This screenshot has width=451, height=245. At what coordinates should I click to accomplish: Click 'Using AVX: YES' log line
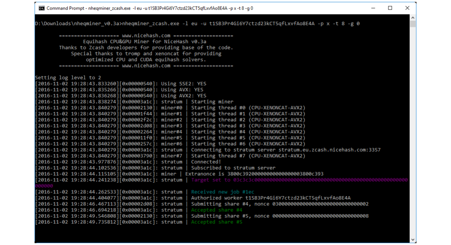click(119, 89)
